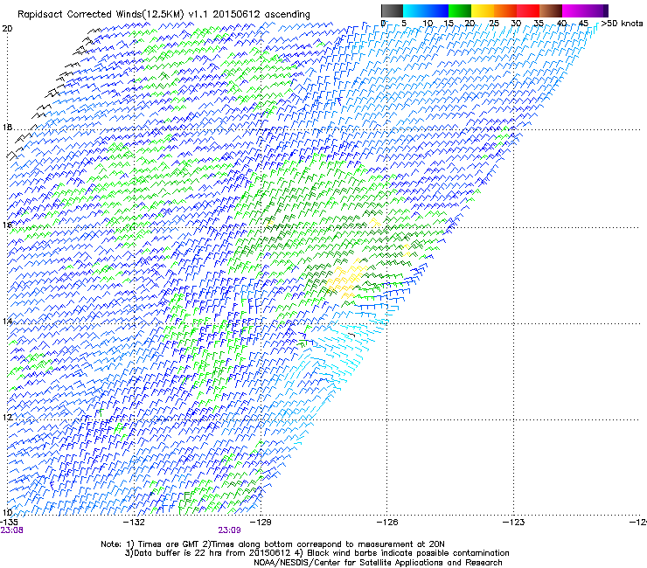The height and width of the screenshot is (568, 647).
Task: Click the '20150612 ascending' text in the title
Action: tap(261, 15)
